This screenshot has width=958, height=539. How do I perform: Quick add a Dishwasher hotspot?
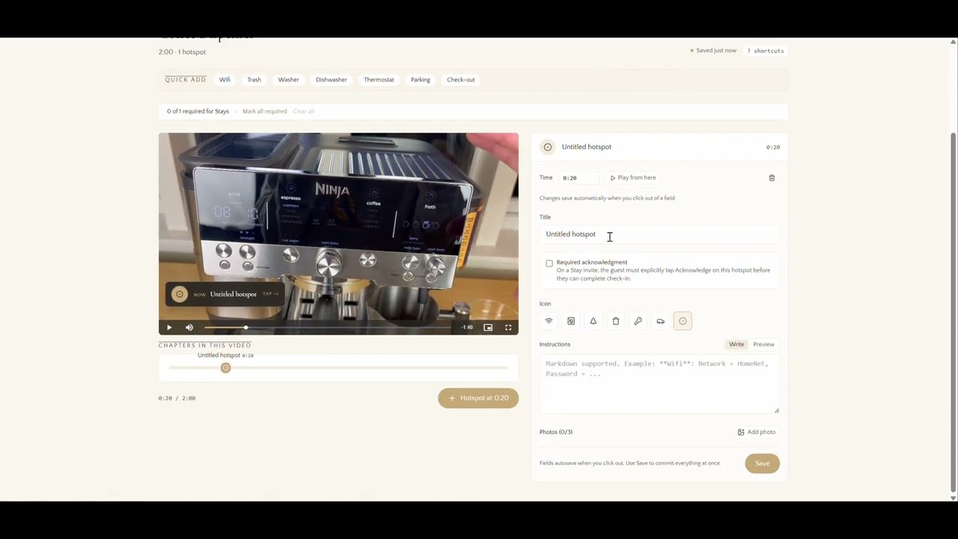332,79
